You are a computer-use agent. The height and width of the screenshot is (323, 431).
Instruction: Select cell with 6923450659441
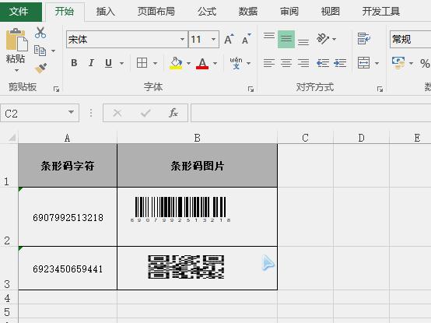tap(68, 269)
